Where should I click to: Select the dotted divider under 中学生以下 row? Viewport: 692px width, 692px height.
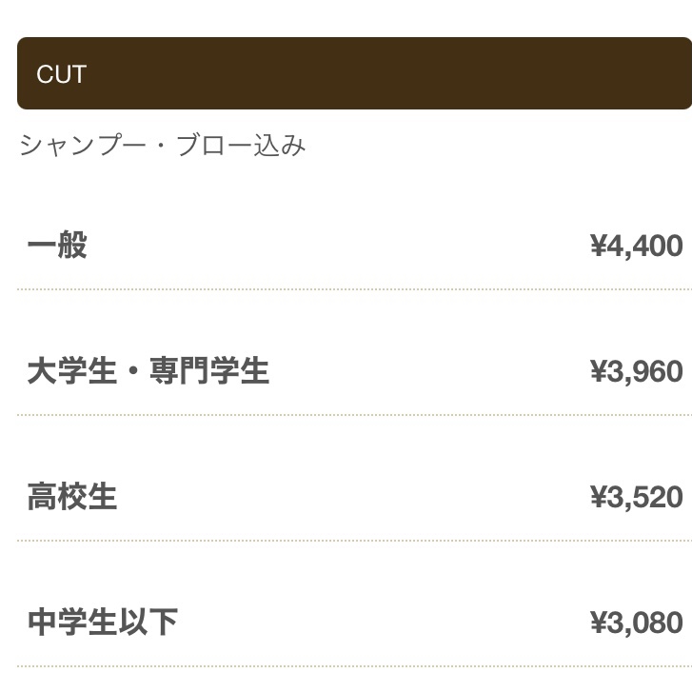(x=354, y=666)
